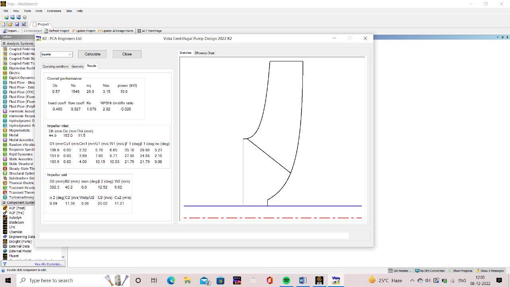Select BladeGen component system
Screen dimensions: 510x287
[14, 222]
